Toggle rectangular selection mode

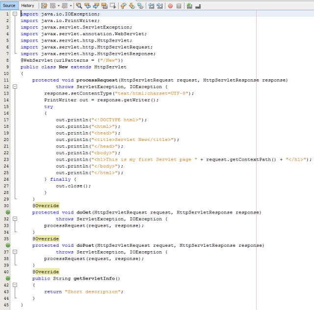[x=113, y=5]
